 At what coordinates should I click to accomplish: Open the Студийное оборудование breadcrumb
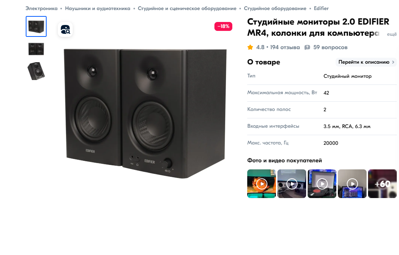(275, 9)
